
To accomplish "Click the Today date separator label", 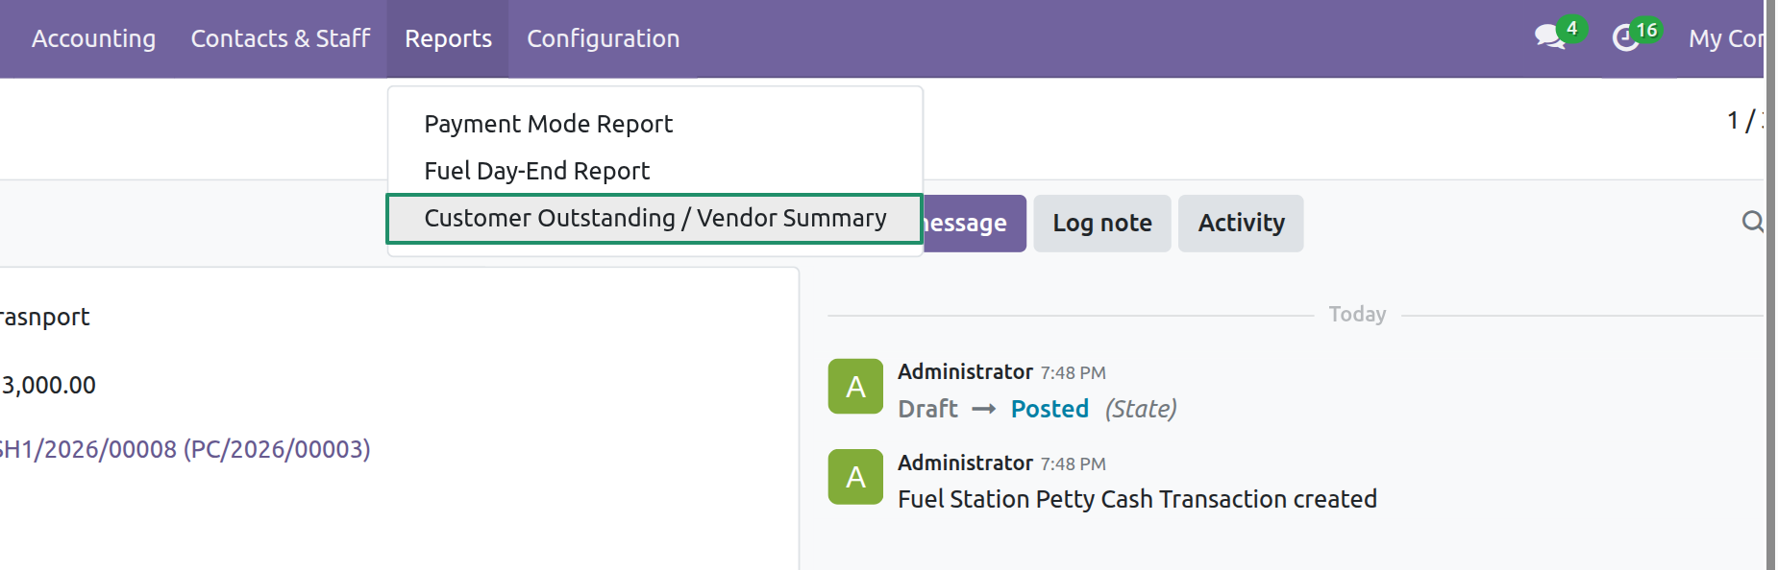I will point(1357,315).
